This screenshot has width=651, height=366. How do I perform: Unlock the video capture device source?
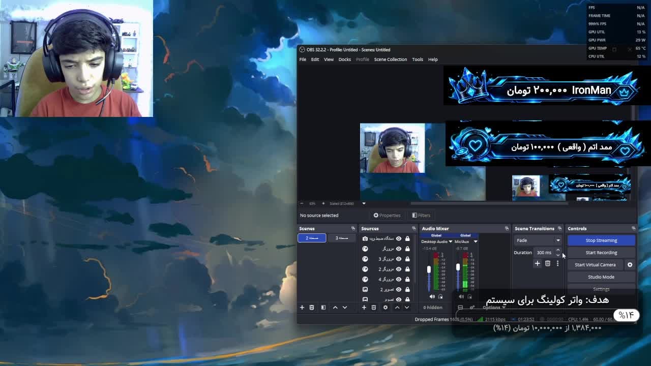(x=407, y=238)
